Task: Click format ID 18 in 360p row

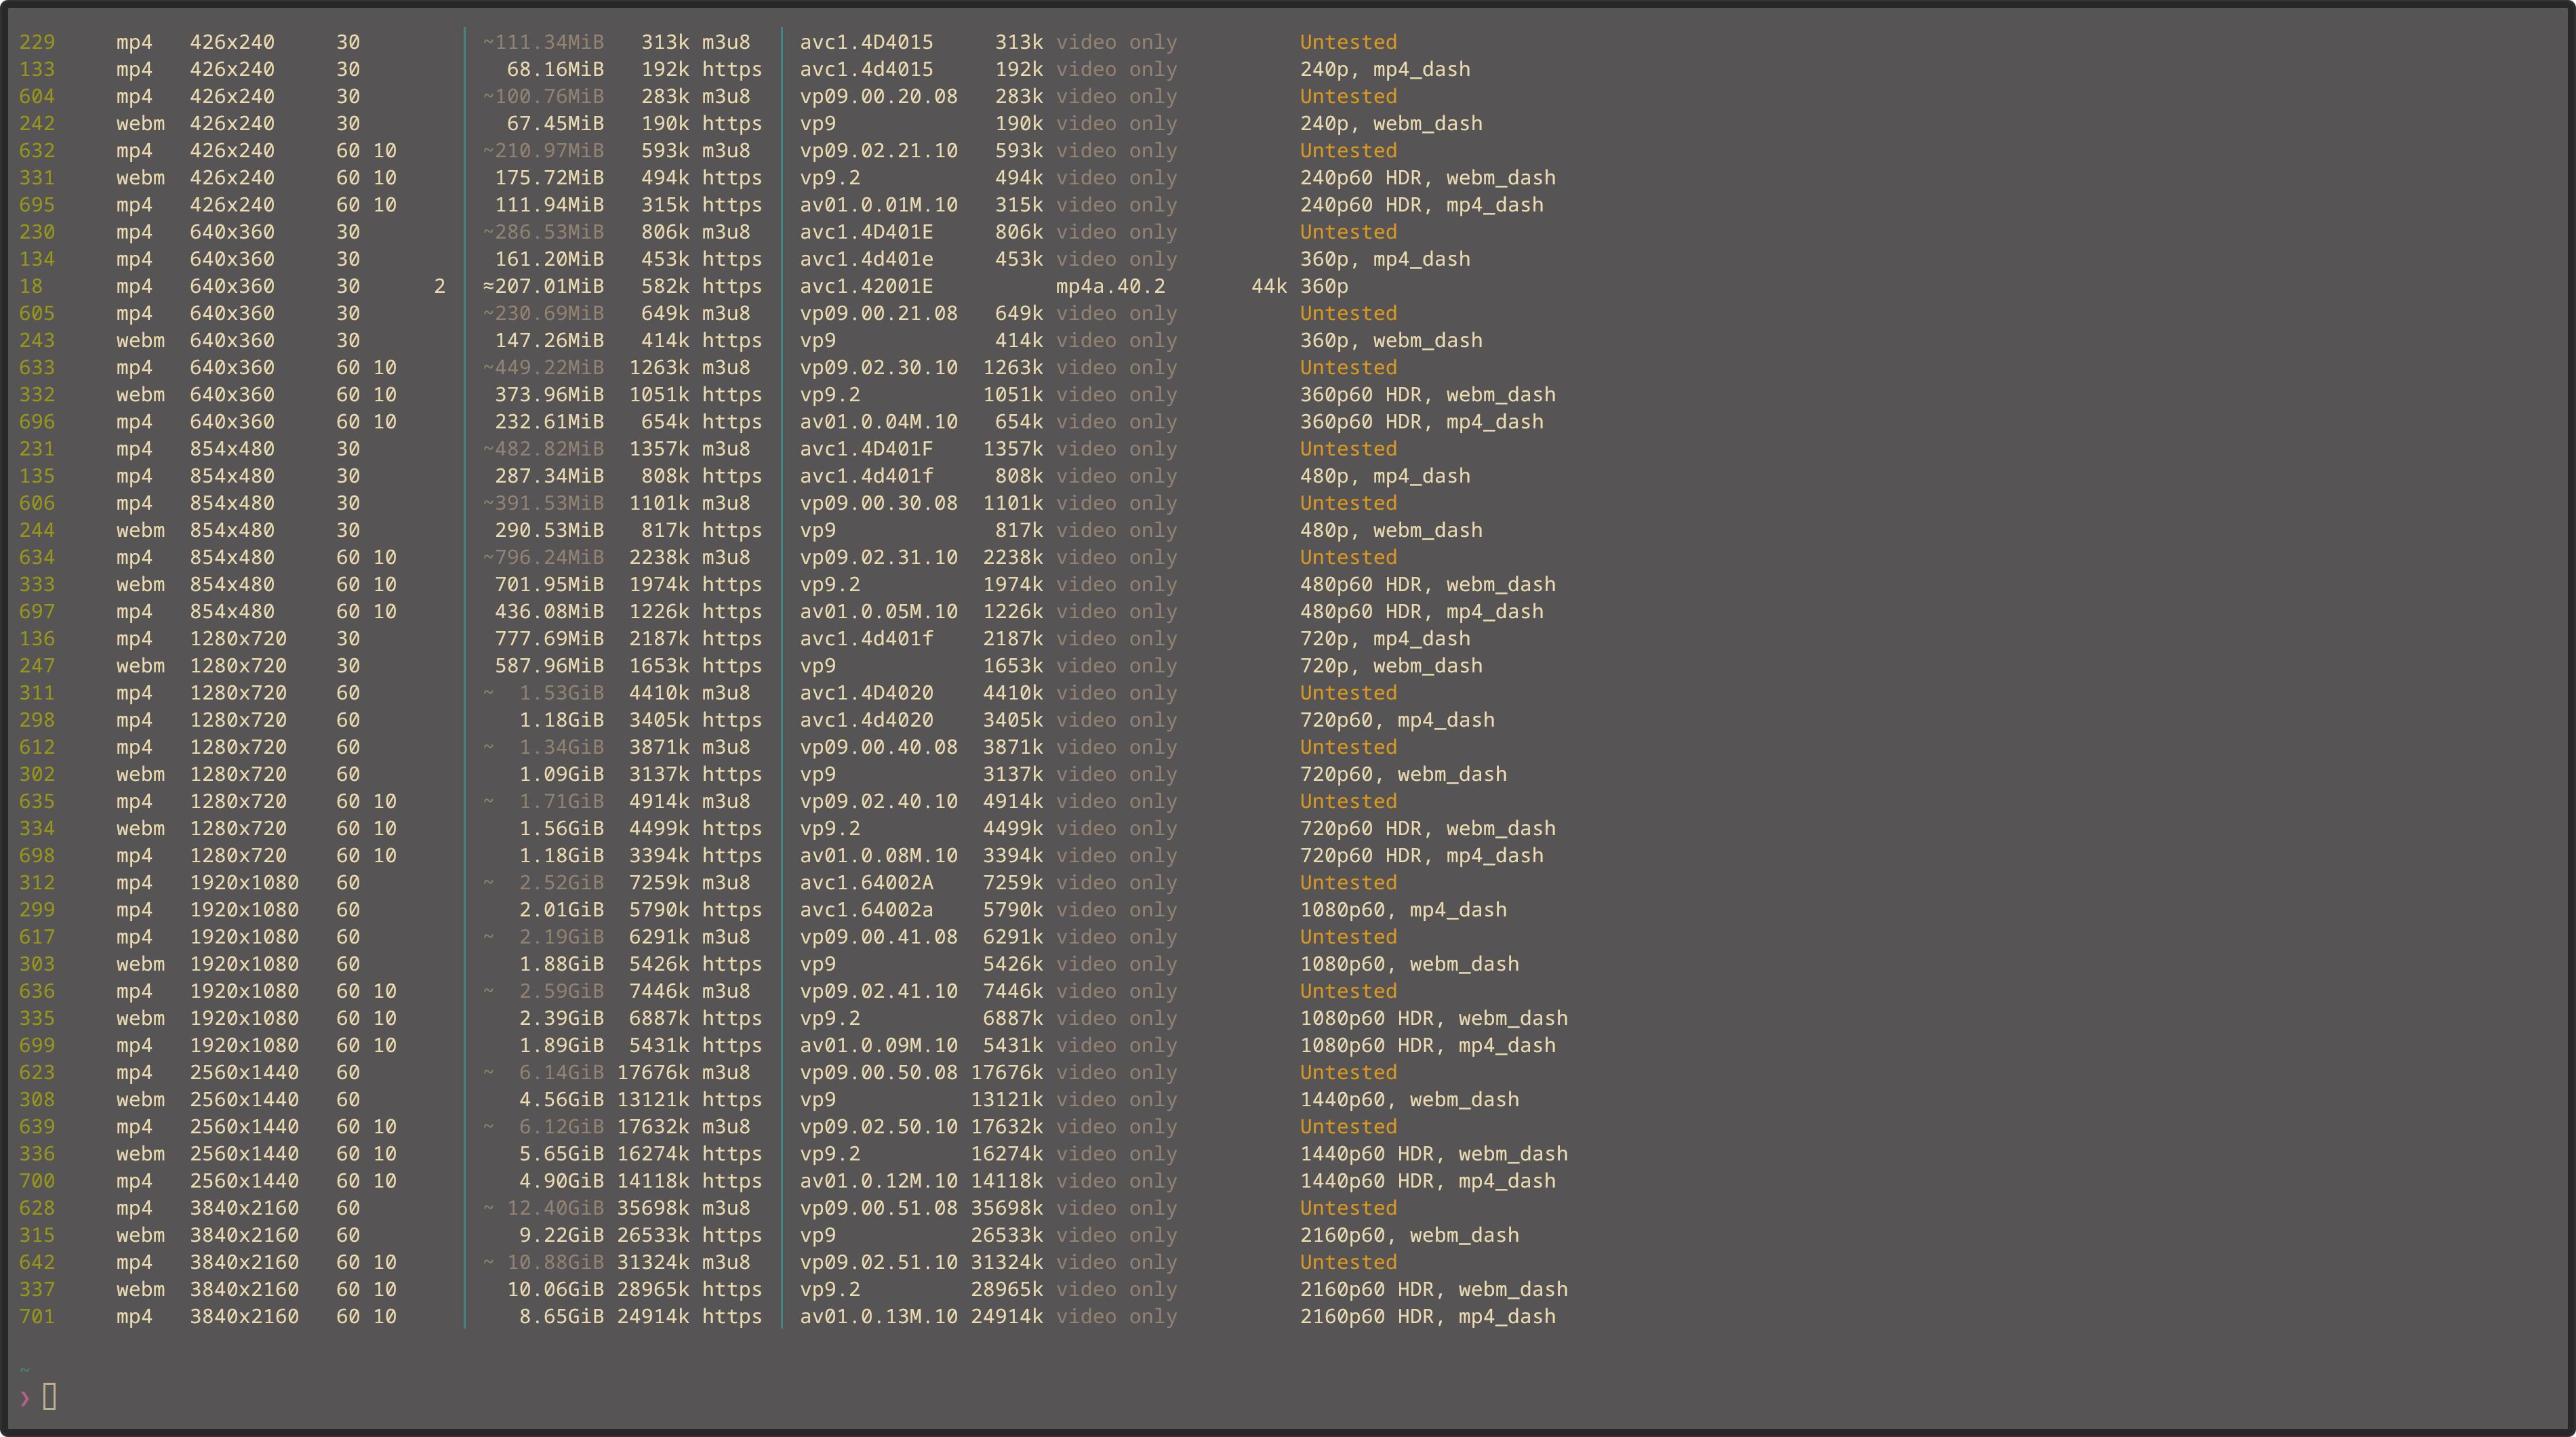Action: coord(31,286)
